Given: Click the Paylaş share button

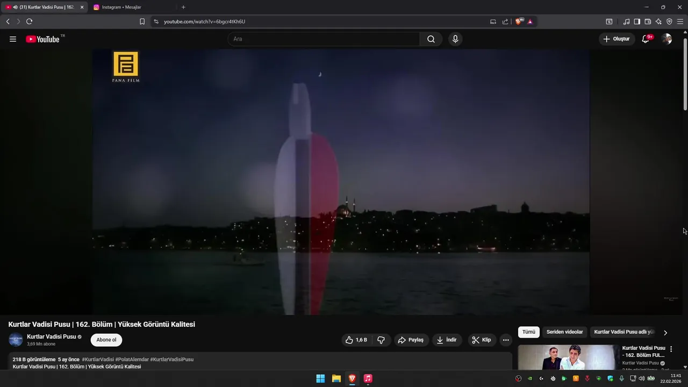Looking at the screenshot, I should tap(411, 340).
